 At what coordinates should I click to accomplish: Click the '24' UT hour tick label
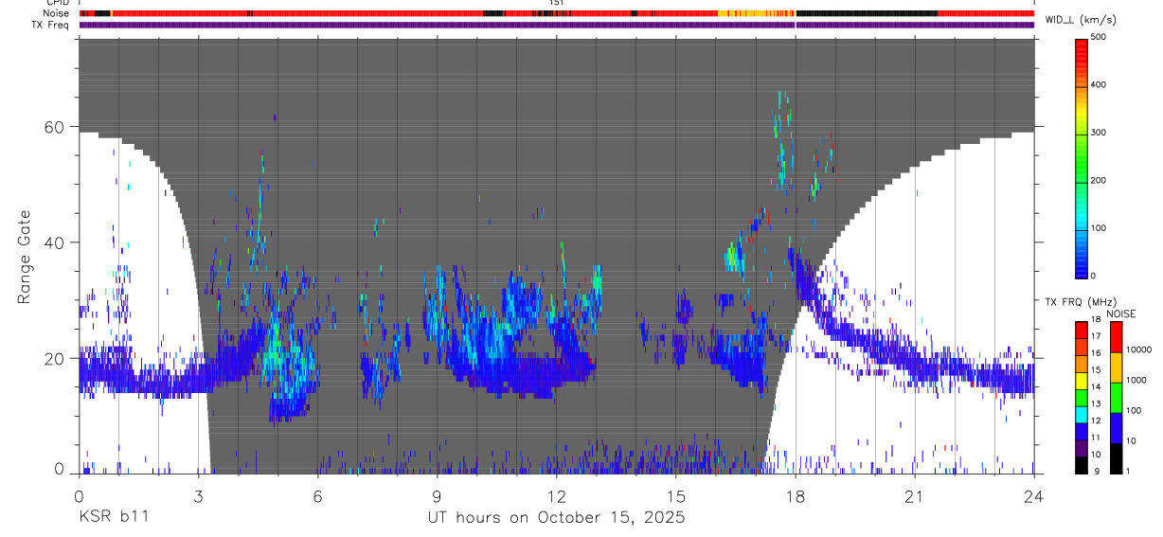click(1034, 495)
